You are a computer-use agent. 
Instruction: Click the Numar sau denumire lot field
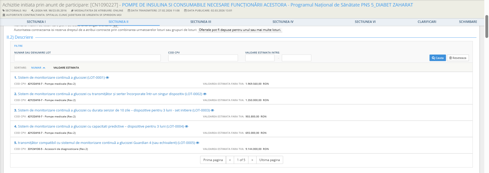tap(87, 58)
